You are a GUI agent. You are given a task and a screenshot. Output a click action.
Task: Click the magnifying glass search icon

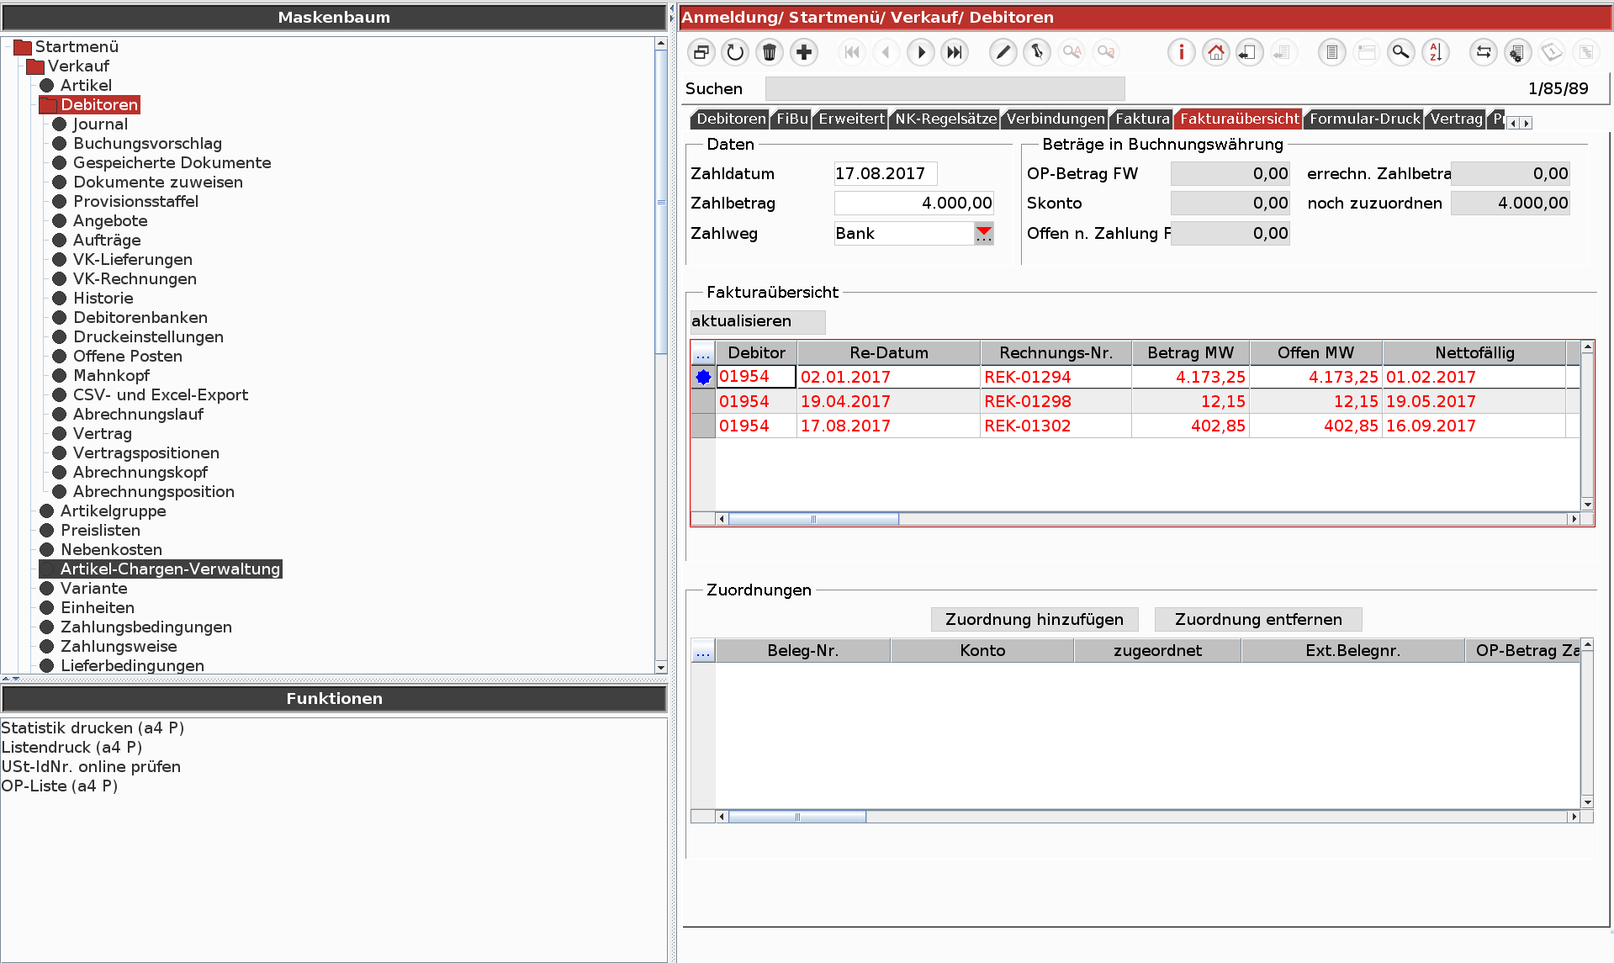(1400, 53)
